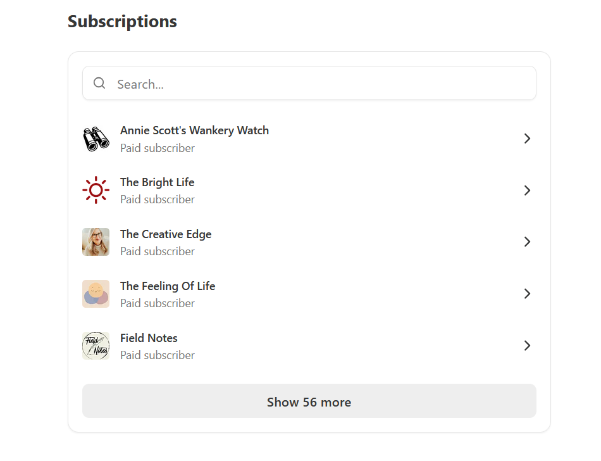601x461 pixels.
Task: Click the magnifying glass search icon
Action: coord(99,84)
